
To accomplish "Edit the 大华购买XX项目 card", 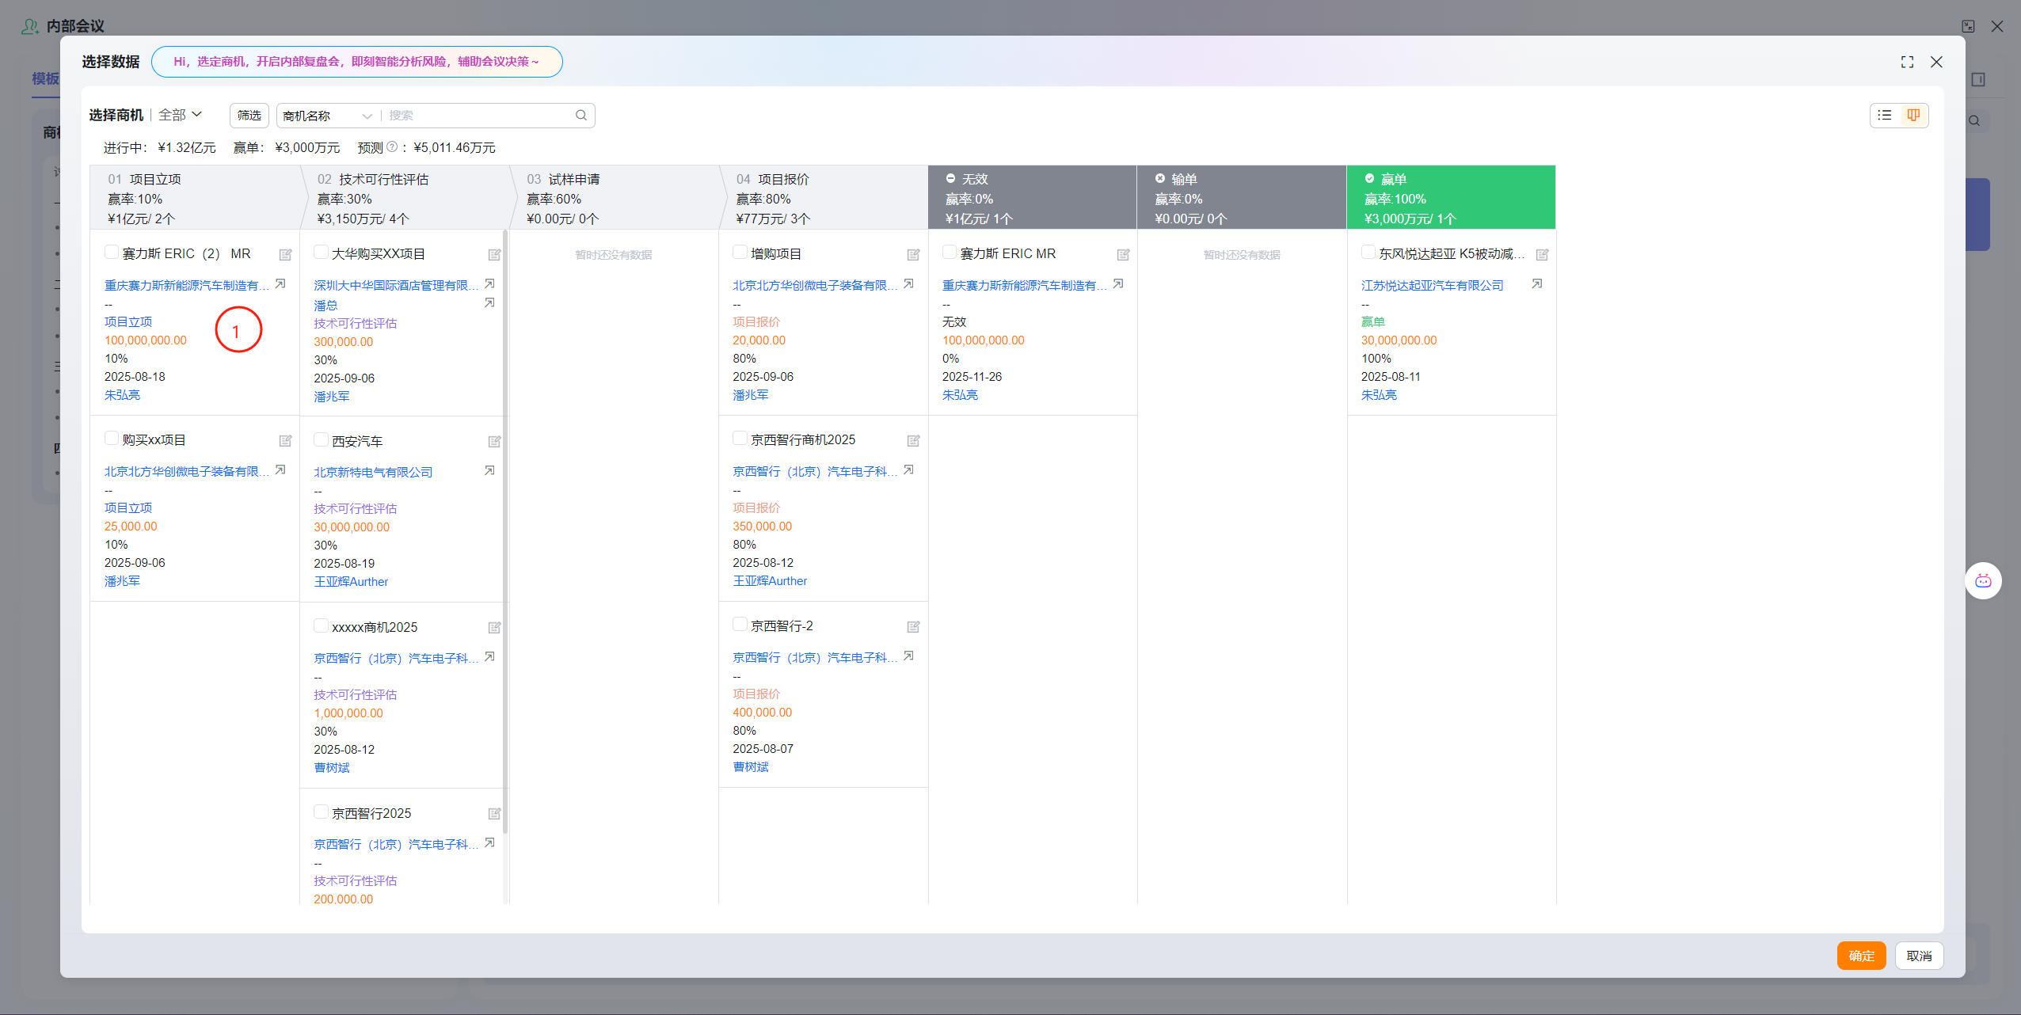I will pyautogui.click(x=494, y=255).
